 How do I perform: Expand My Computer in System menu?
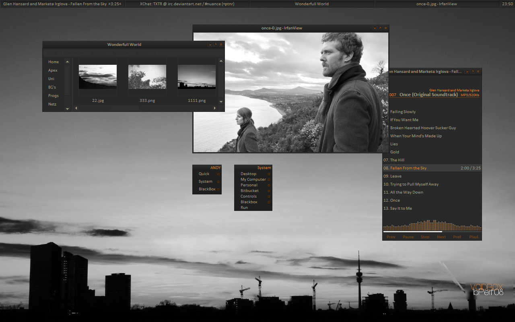[x=253, y=180]
